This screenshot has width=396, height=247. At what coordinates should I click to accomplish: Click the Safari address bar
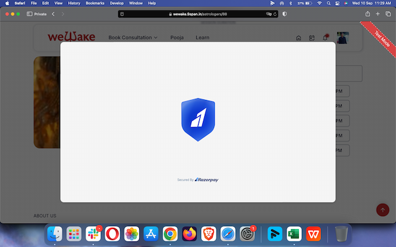point(198,14)
